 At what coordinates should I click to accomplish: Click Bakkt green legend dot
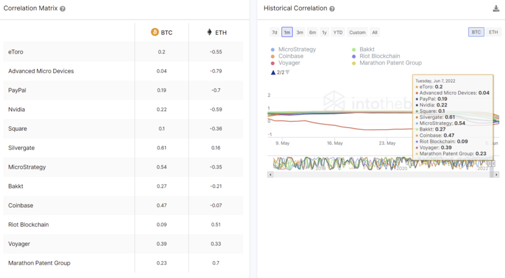pos(354,50)
